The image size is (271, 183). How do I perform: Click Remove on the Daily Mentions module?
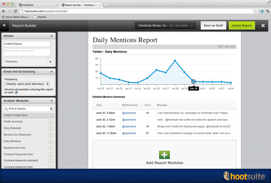tap(230, 47)
